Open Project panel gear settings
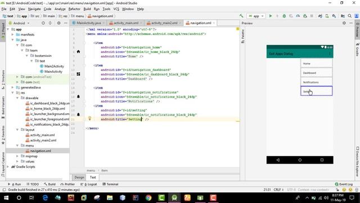Image resolution: width=360 pixels, height=203 pixels. (x=58, y=23)
